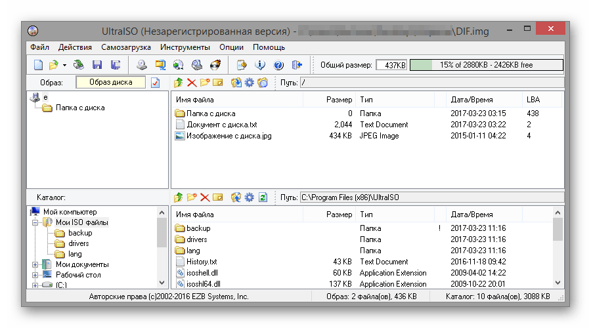Click the Размер column header in image list
The height and width of the screenshot is (328, 591).
pyautogui.click(x=339, y=100)
